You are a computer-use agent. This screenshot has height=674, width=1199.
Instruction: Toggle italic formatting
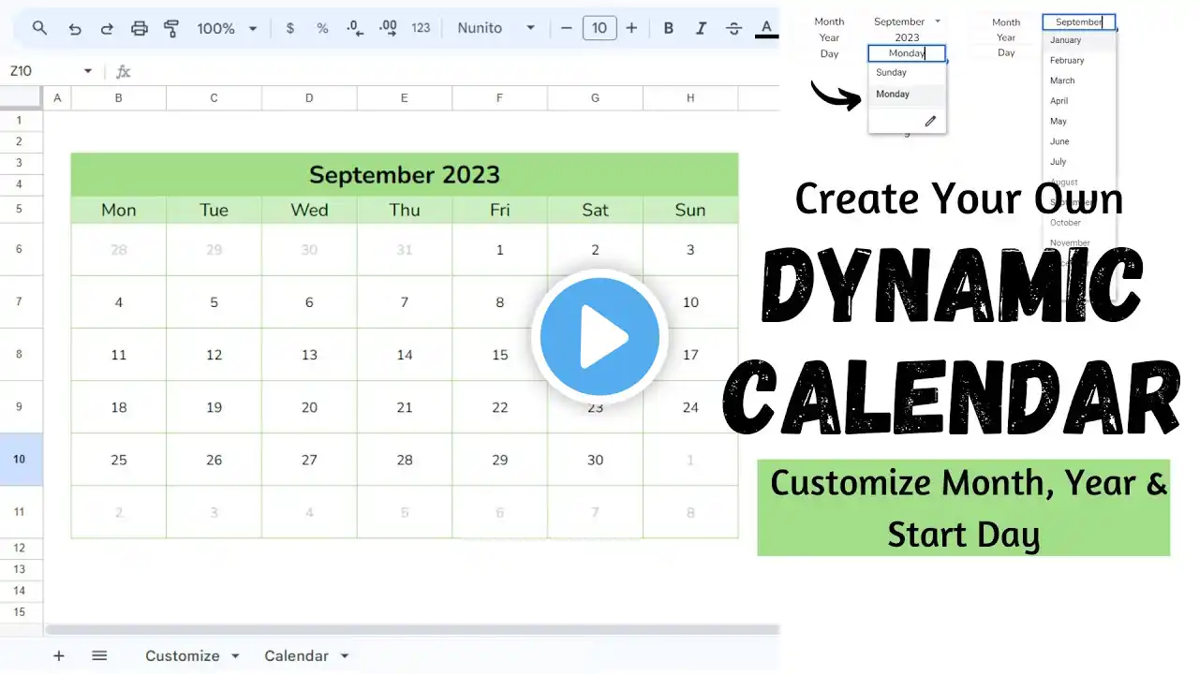(701, 28)
